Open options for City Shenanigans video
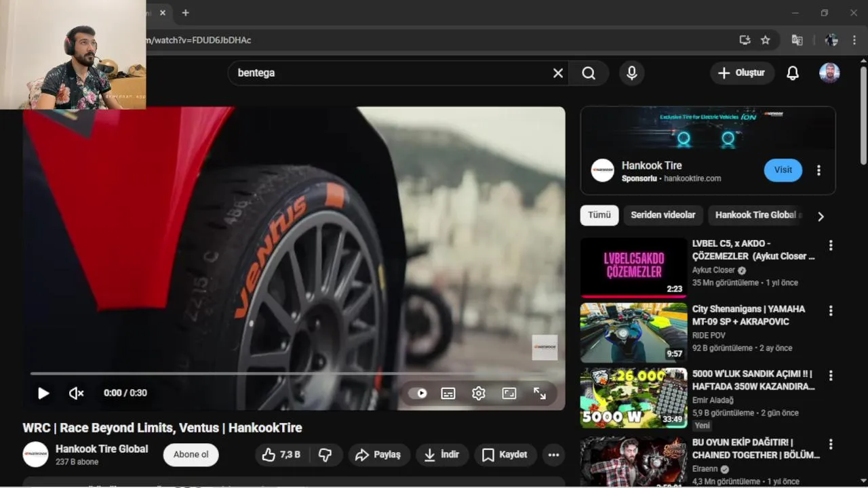This screenshot has width=868, height=488. [x=831, y=310]
